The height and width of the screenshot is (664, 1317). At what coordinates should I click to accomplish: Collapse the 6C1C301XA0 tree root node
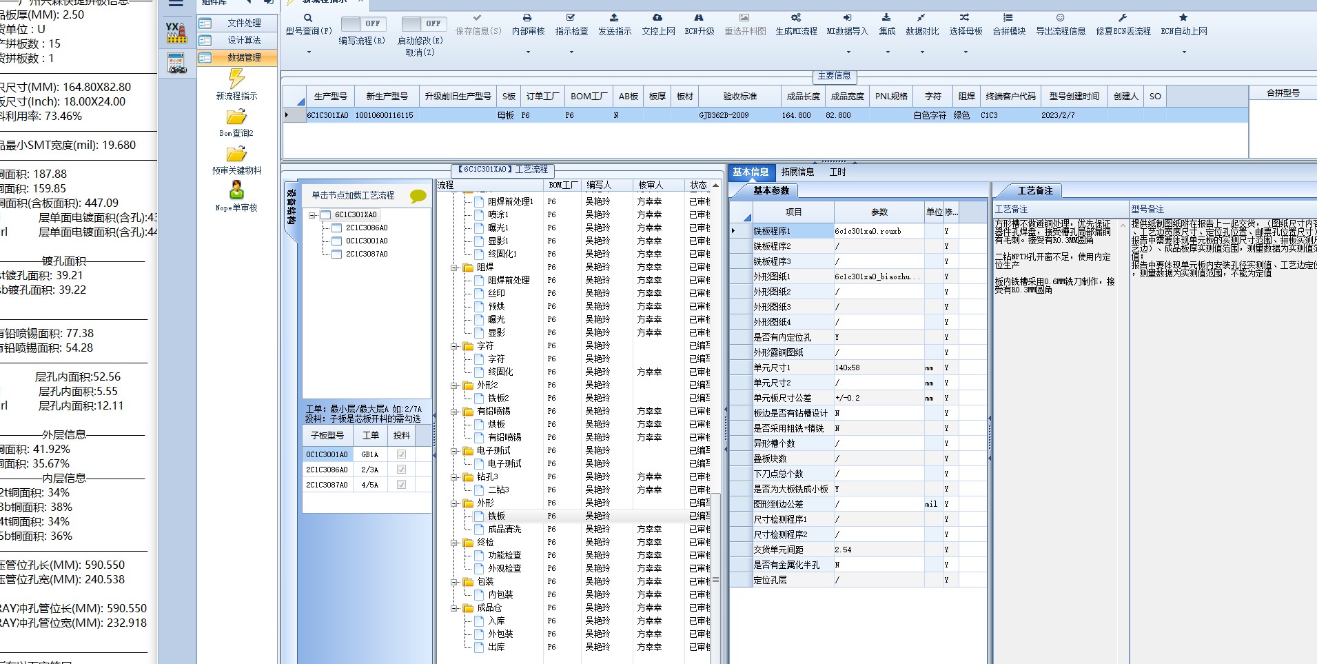click(312, 215)
